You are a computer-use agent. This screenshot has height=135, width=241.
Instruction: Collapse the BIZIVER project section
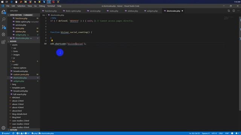24,41
